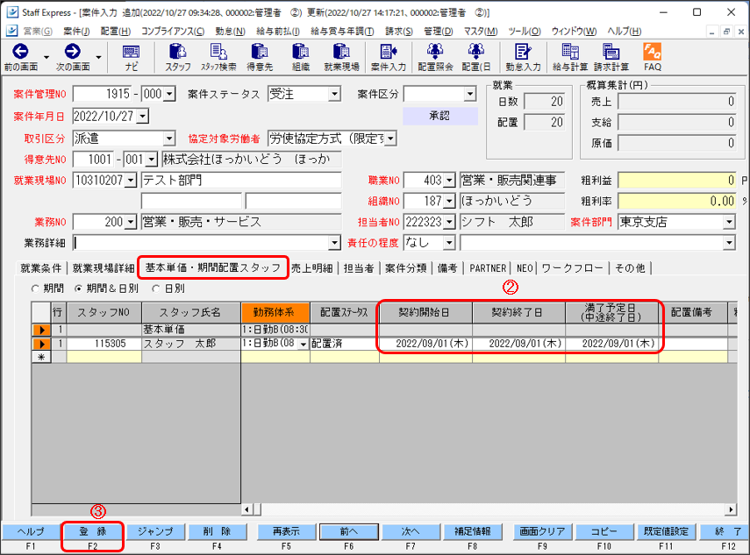Expand the 就業現場NO dropdown 10310207
750x555 pixels.
131,181
